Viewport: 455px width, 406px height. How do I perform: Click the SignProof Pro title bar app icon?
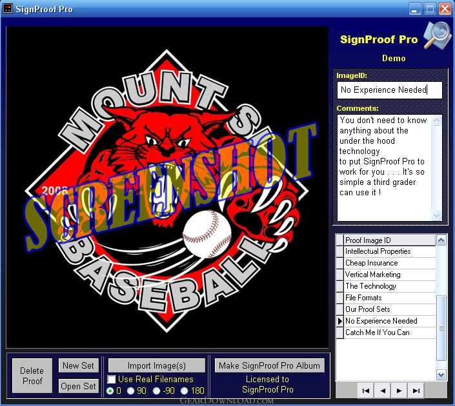click(x=8, y=8)
